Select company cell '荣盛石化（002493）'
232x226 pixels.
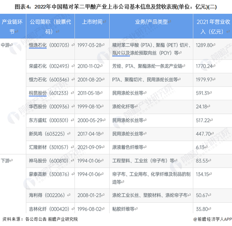50,66
